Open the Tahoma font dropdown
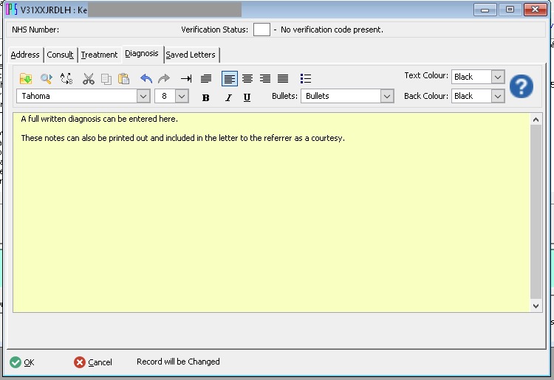The image size is (554, 380). click(x=143, y=96)
